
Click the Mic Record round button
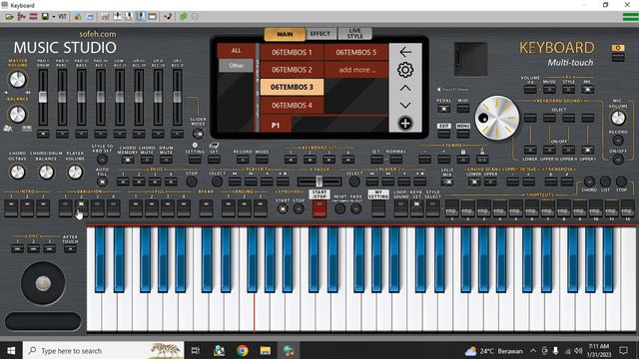point(618,141)
